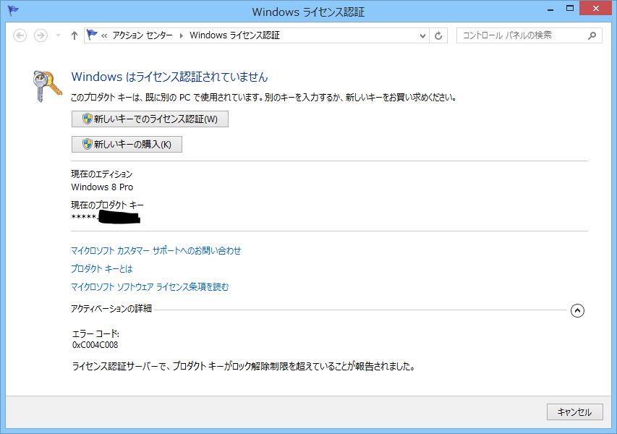Focus the コントロール パネルの検索 field
The height and width of the screenshot is (434, 617).
click(529, 36)
